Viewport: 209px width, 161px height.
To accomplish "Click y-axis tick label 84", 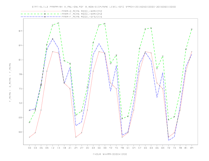I will (x=20, y=45).
